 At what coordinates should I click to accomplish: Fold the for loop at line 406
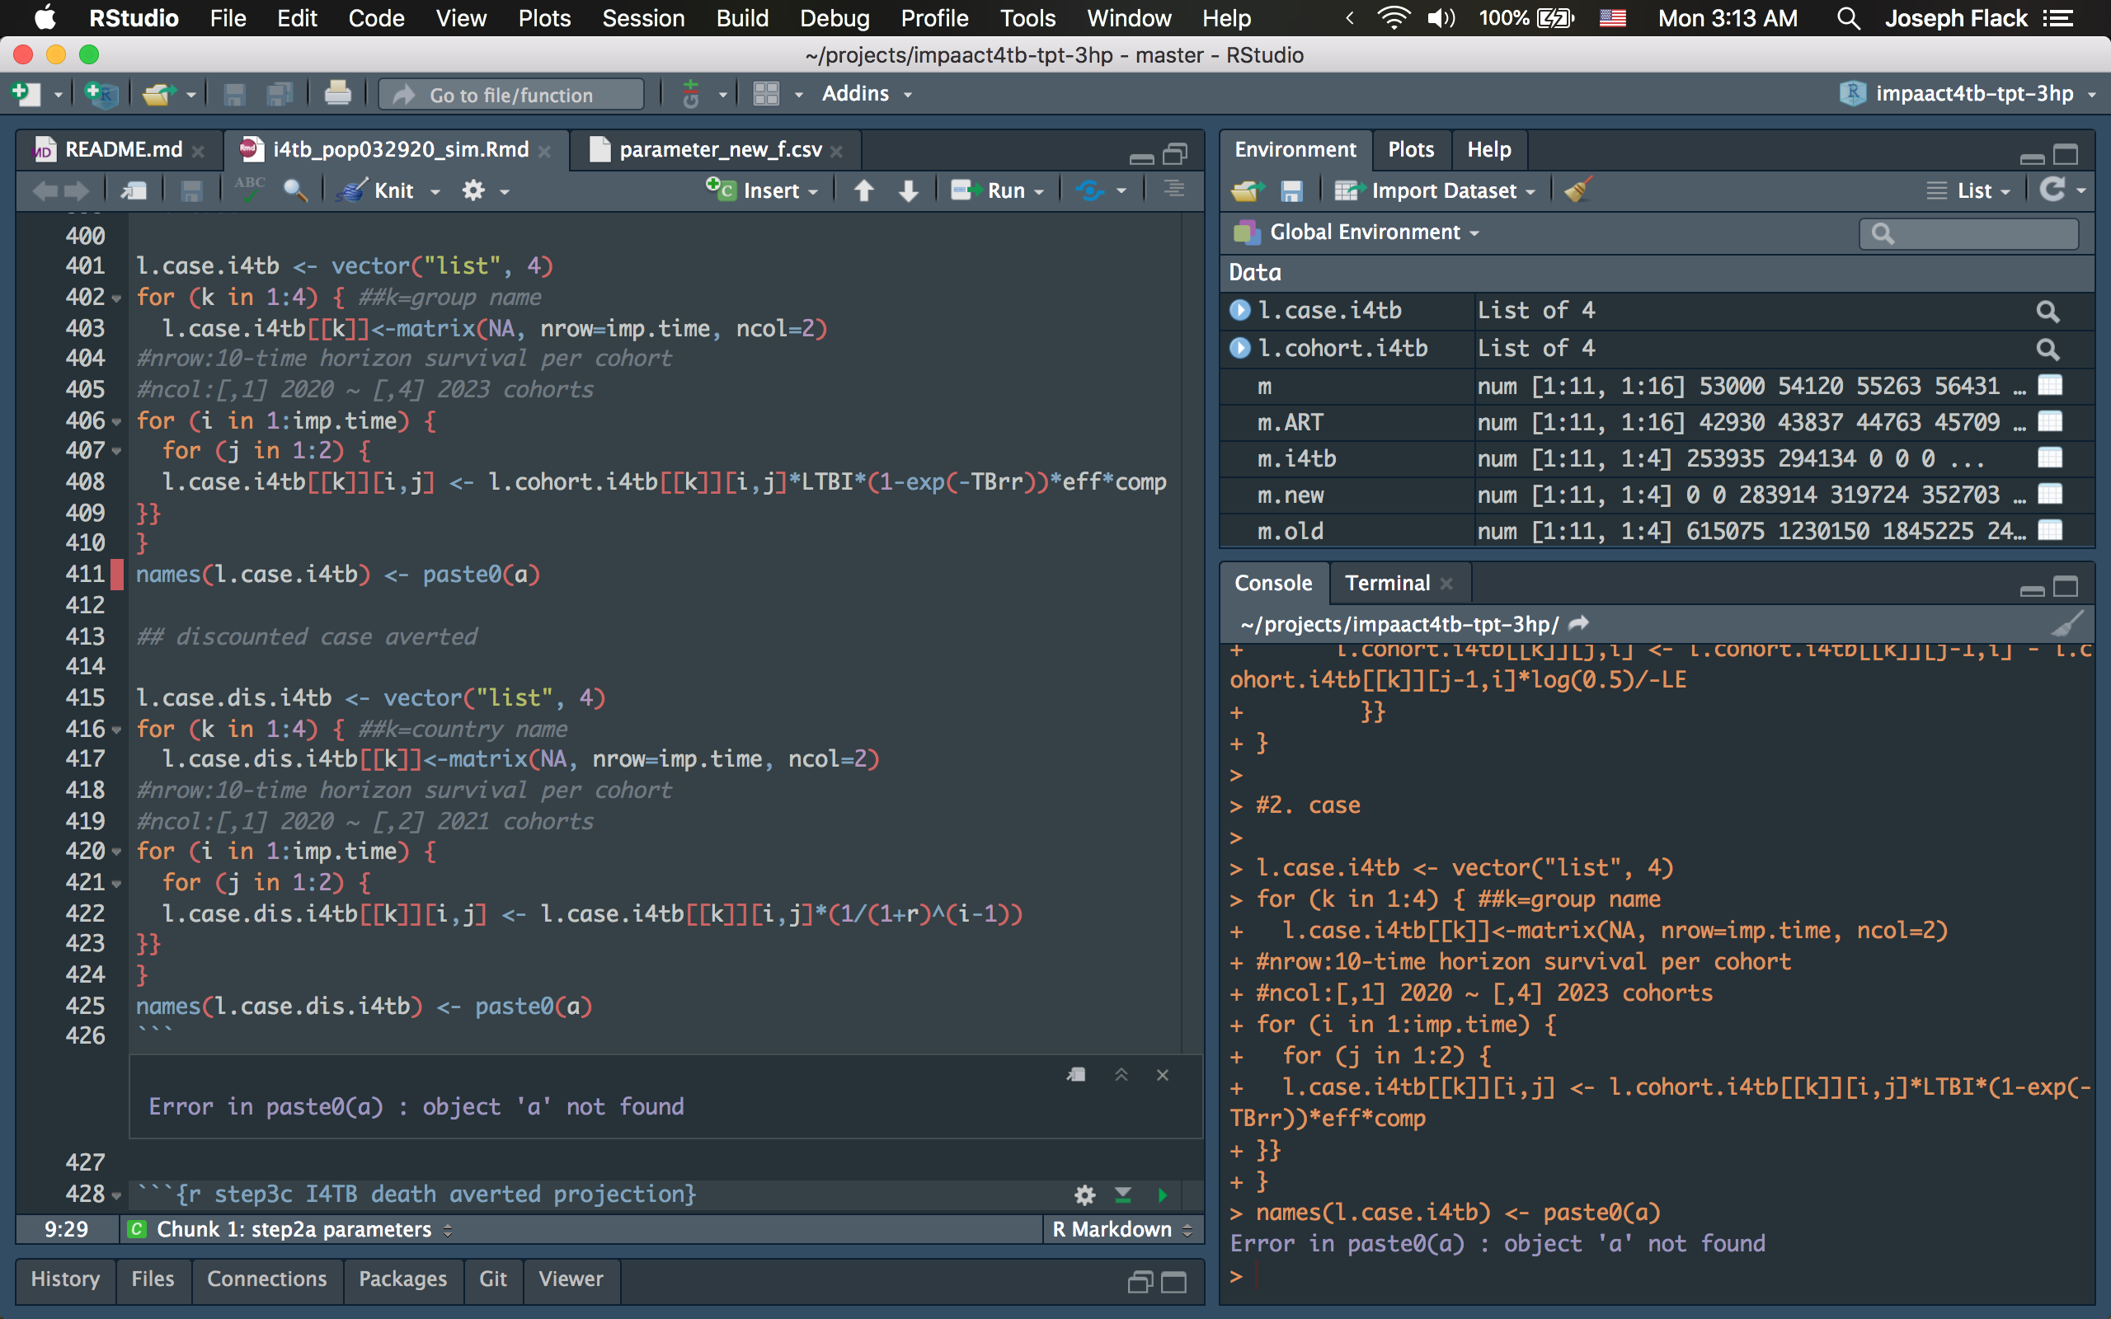[117, 422]
